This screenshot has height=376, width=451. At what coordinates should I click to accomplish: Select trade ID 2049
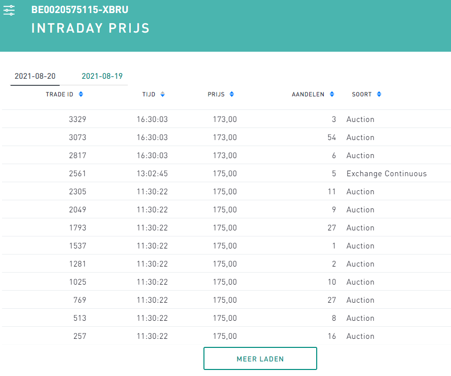tap(78, 210)
